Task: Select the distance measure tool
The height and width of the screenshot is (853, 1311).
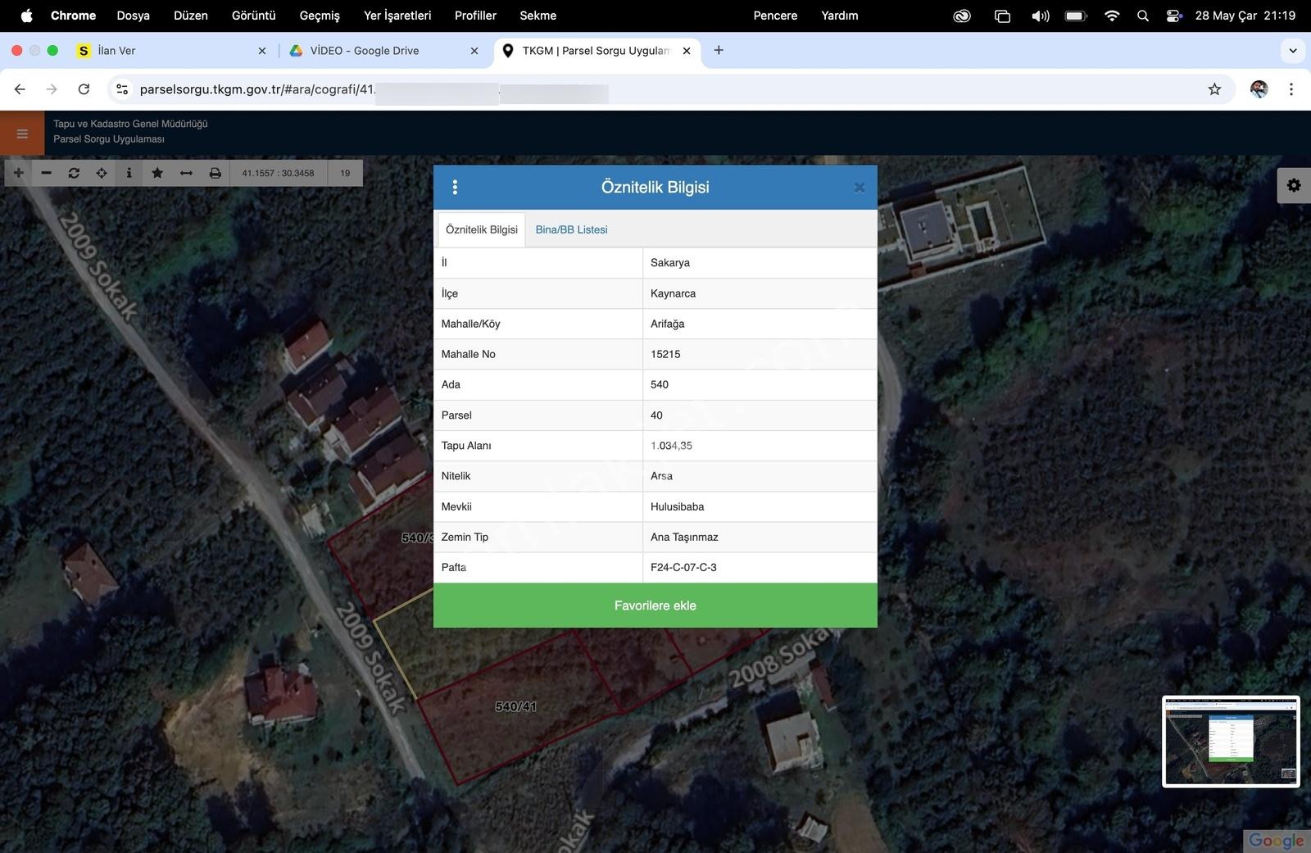Action: 186,173
